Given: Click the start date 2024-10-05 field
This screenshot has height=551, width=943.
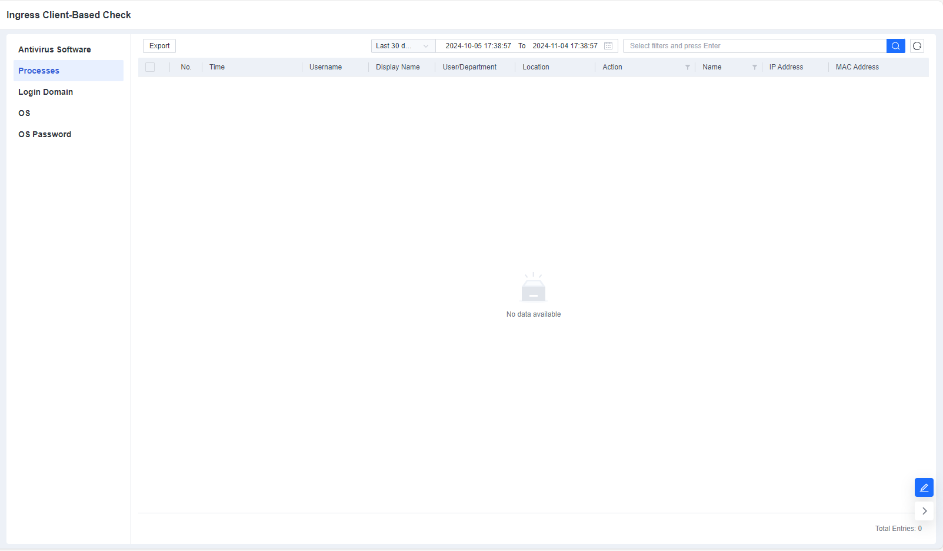Looking at the screenshot, I should click(478, 46).
